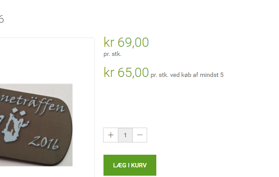This screenshot has height=177, width=279.
Task: Click the number 5 in the bulk offer
Action: point(222,75)
